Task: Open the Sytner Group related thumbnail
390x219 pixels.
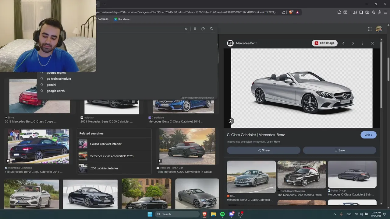Action: point(352,174)
